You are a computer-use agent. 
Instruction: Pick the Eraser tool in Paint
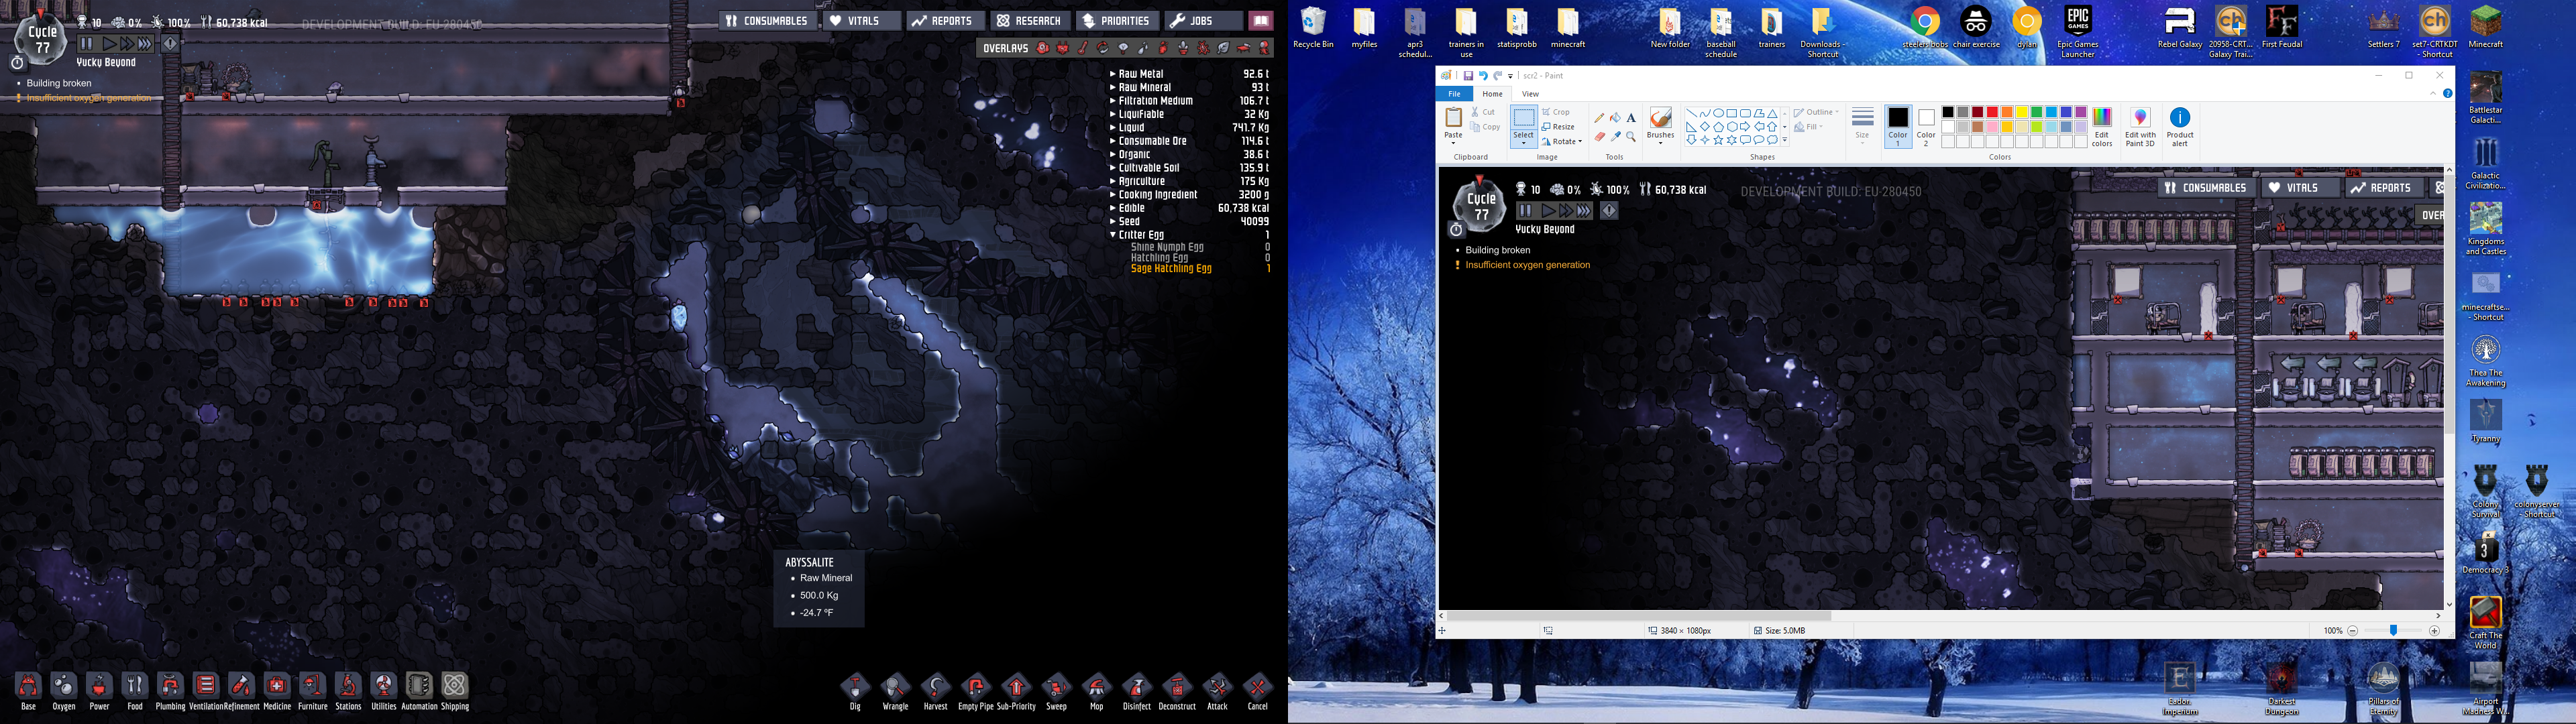point(1600,136)
